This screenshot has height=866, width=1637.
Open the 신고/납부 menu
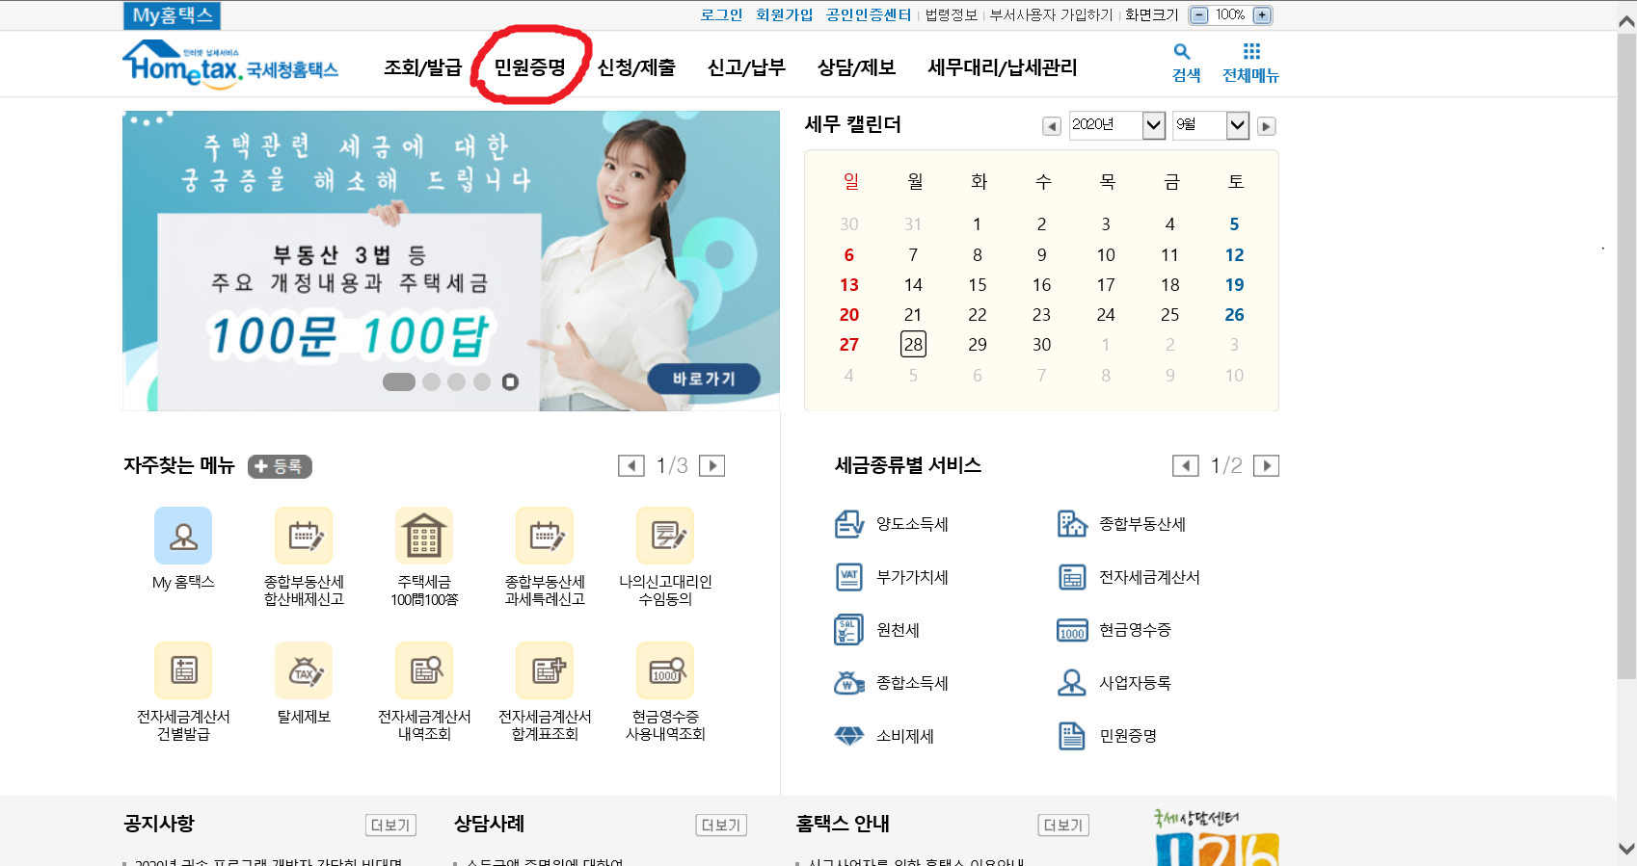coord(746,67)
